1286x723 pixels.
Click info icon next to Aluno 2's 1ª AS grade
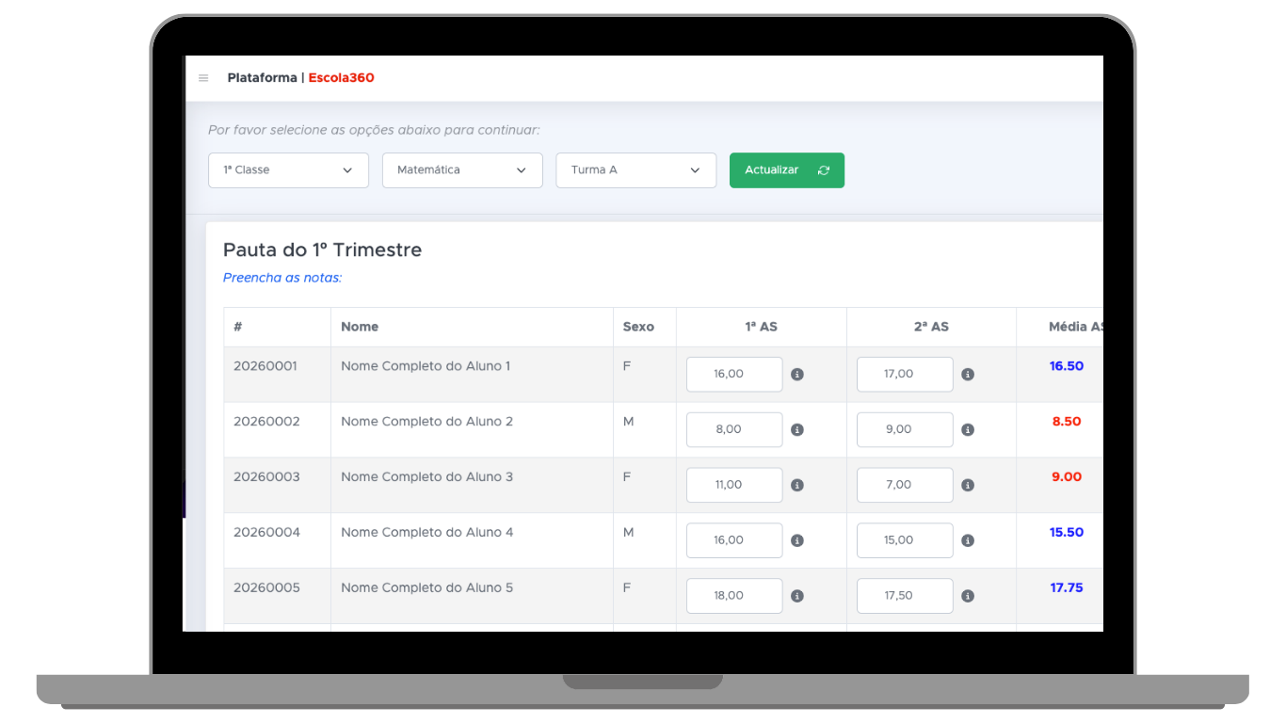(x=797, y=430)
